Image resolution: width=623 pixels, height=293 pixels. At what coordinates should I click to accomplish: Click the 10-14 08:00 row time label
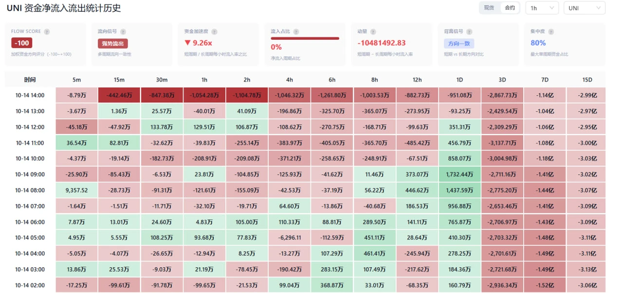(x=30, y=190)
